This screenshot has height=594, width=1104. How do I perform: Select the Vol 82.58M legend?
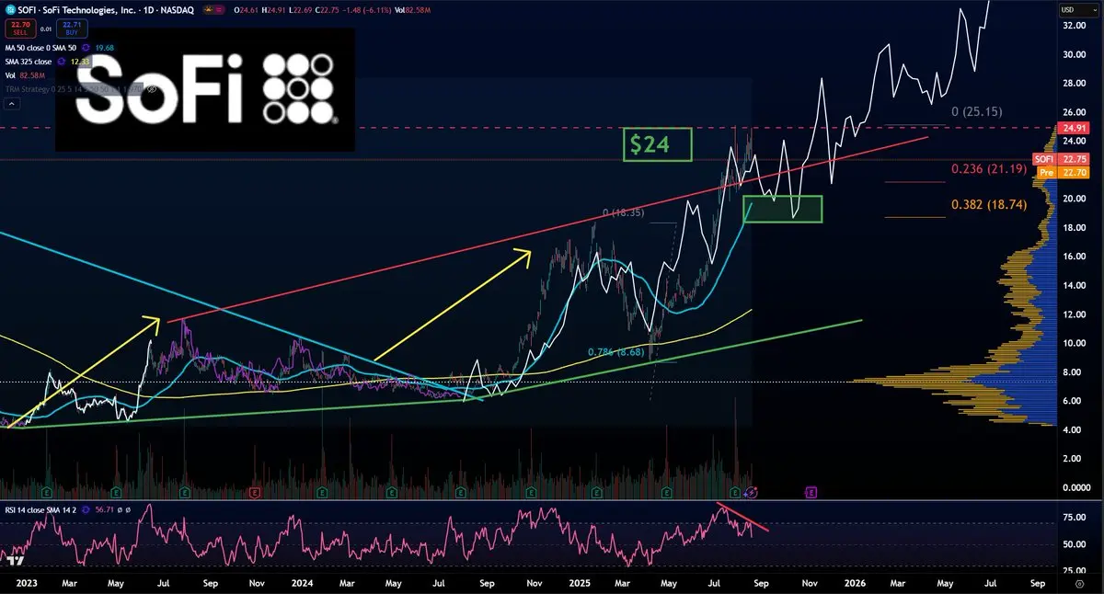26,75
